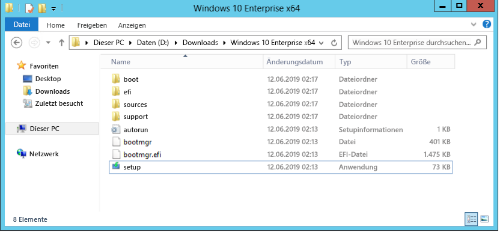Click the 'Setupinformationen' type text
Viewport: 500px width, 232px height.
click(x=371, y=130)
